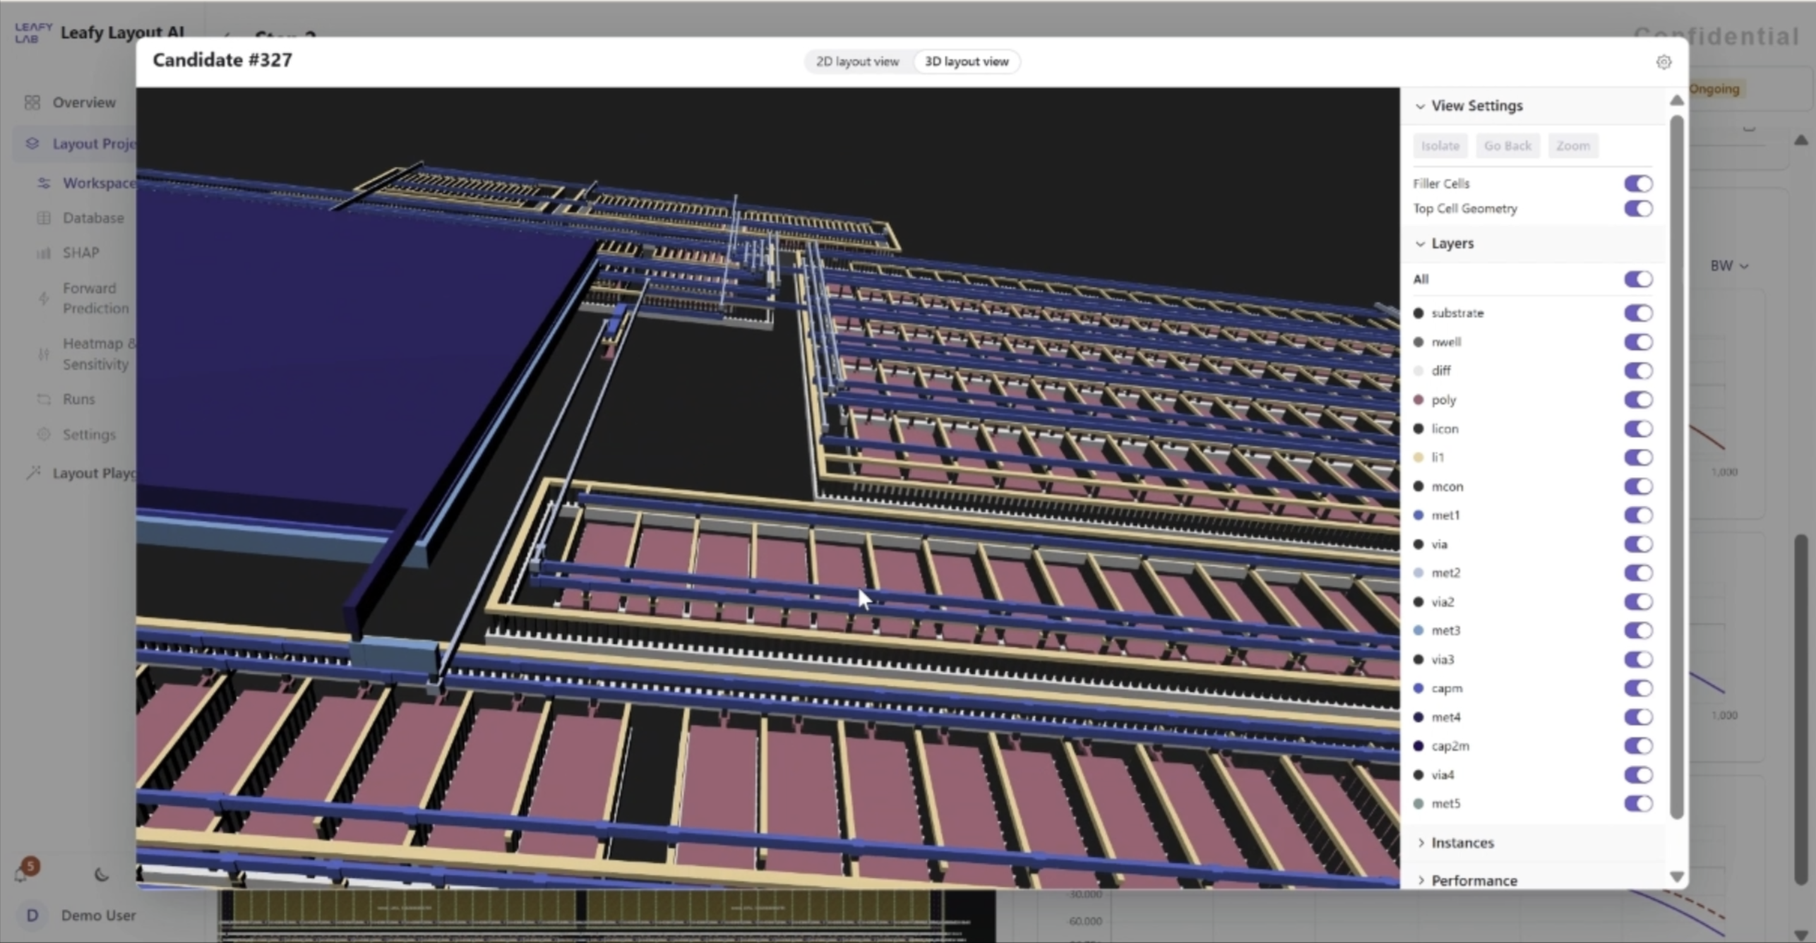Screen dimensions: 1816x943
Task: Click the Heatmap & Sensitivity icon
Action: pos(44,354)
